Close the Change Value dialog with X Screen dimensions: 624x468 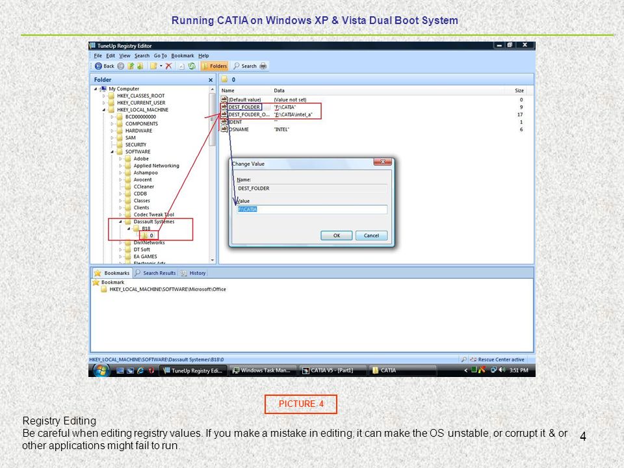click(x=382, y=162)
